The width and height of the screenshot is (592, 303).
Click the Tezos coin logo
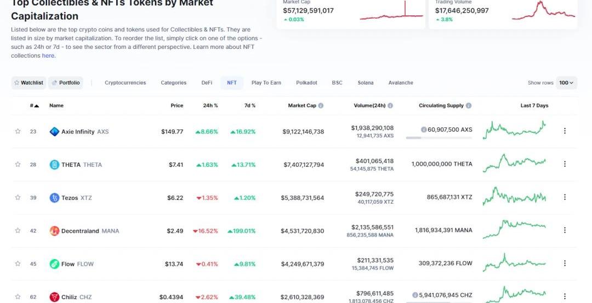54,198
